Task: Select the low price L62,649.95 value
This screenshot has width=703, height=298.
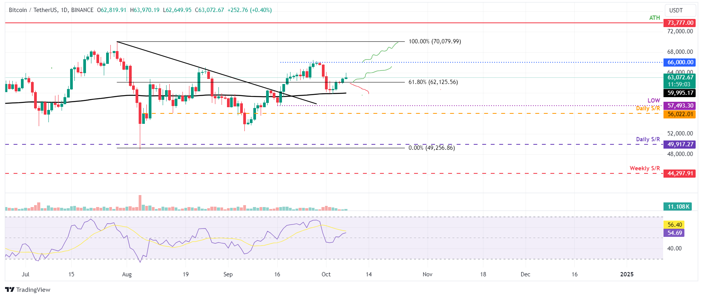Action: 177,10
